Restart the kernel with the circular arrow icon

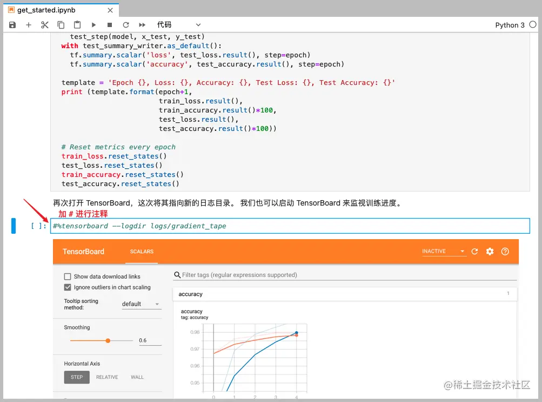click(x=126, y=25)
